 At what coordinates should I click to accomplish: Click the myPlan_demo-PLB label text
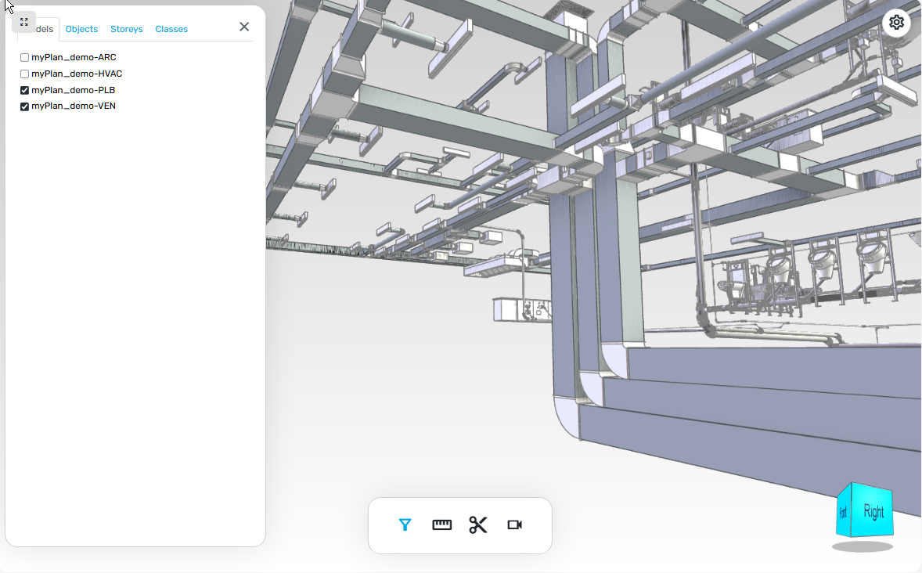click(x=73, y=90)
